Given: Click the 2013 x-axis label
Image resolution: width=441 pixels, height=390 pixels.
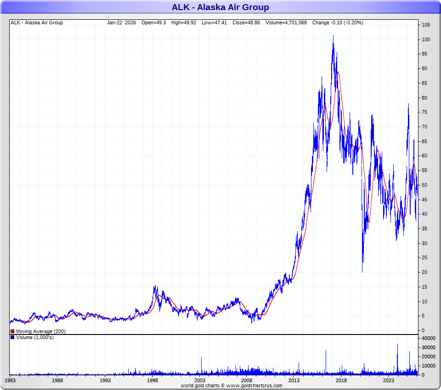Looking at the screenshot, I should [x=294, y=380].
